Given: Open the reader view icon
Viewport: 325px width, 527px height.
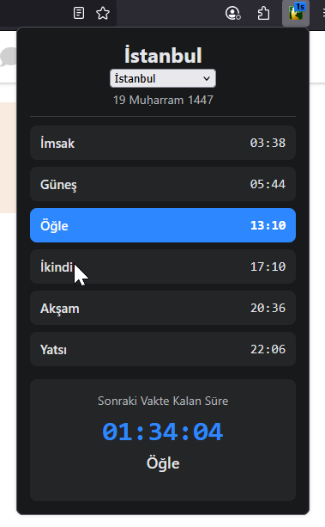Looking at the screenshot, I should tap(79, 13).
